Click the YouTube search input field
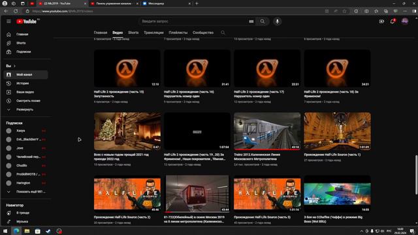 coord(193,22)
